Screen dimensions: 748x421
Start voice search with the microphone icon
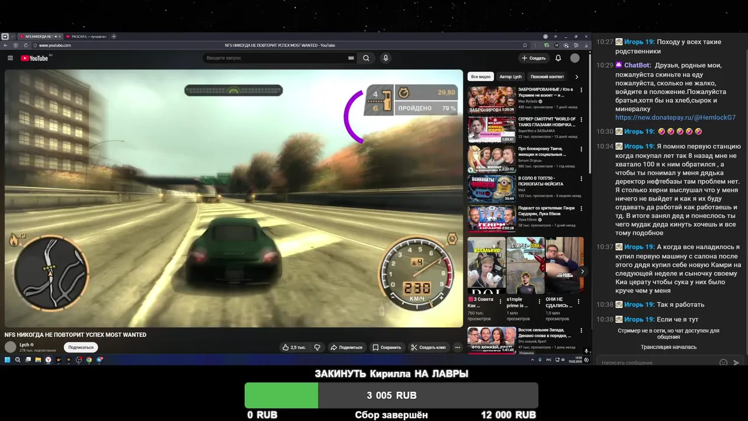click(385, 58)
